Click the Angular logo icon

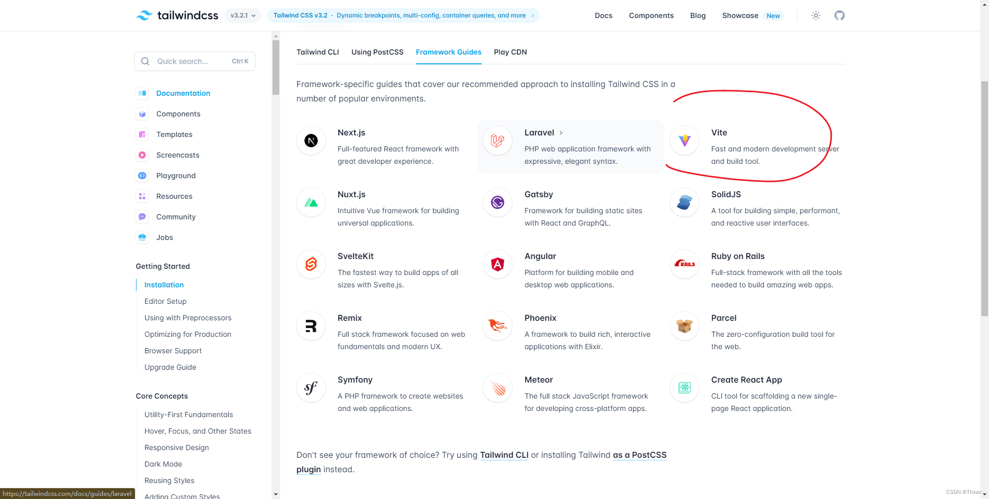tap(498, 264)
